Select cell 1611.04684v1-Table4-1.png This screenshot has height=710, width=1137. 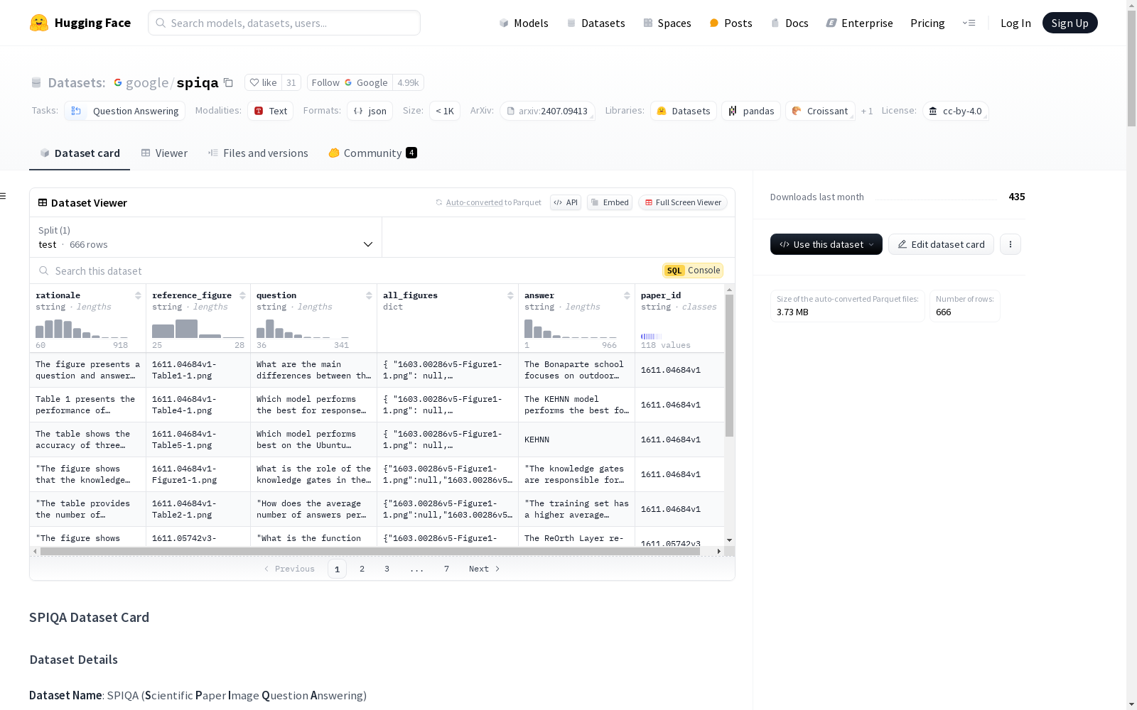pos(198,405)
